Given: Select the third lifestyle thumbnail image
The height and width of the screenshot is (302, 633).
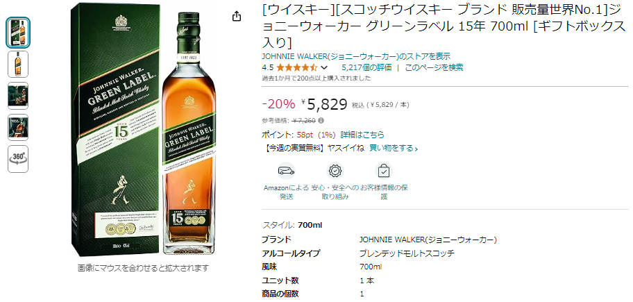Looking at the screenshot, I should (18, 96).
